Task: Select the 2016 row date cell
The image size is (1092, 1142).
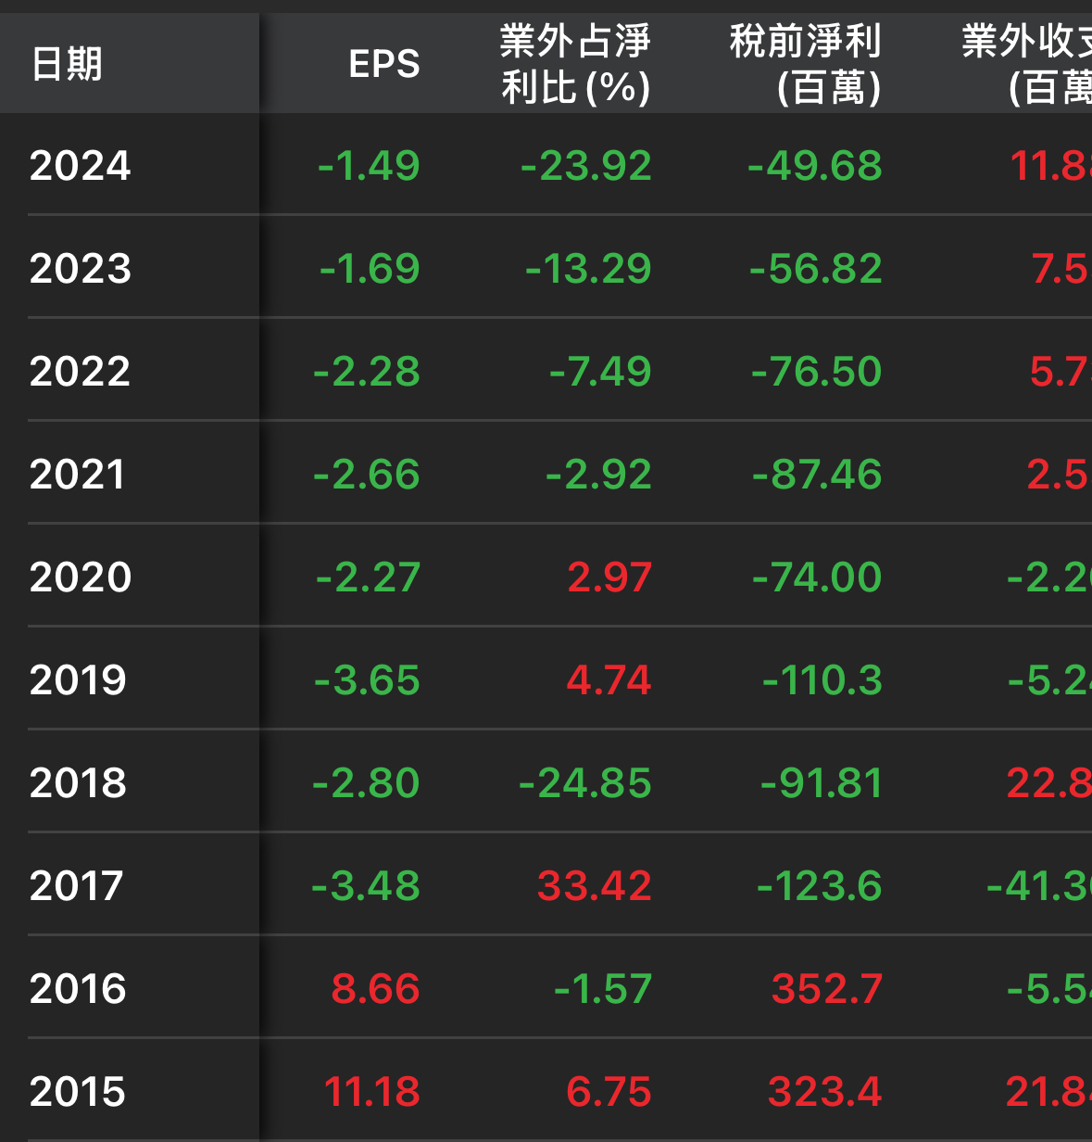Action: coord(78,989)
